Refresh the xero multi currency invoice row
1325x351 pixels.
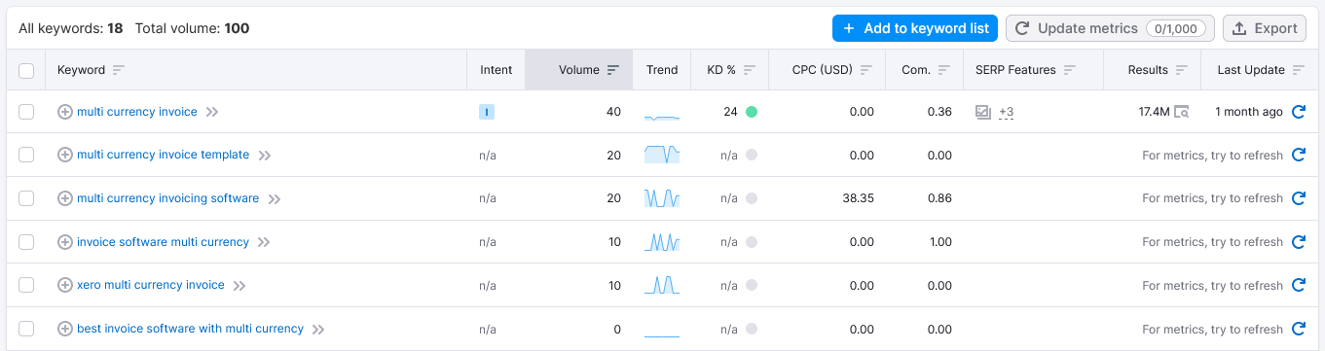[1298, 285]
